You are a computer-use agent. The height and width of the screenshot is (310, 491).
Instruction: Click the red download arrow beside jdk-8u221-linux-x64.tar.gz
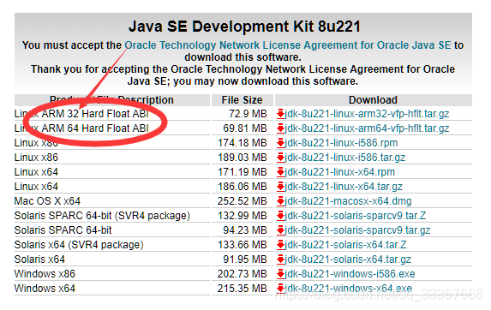[x=280, y=187]
